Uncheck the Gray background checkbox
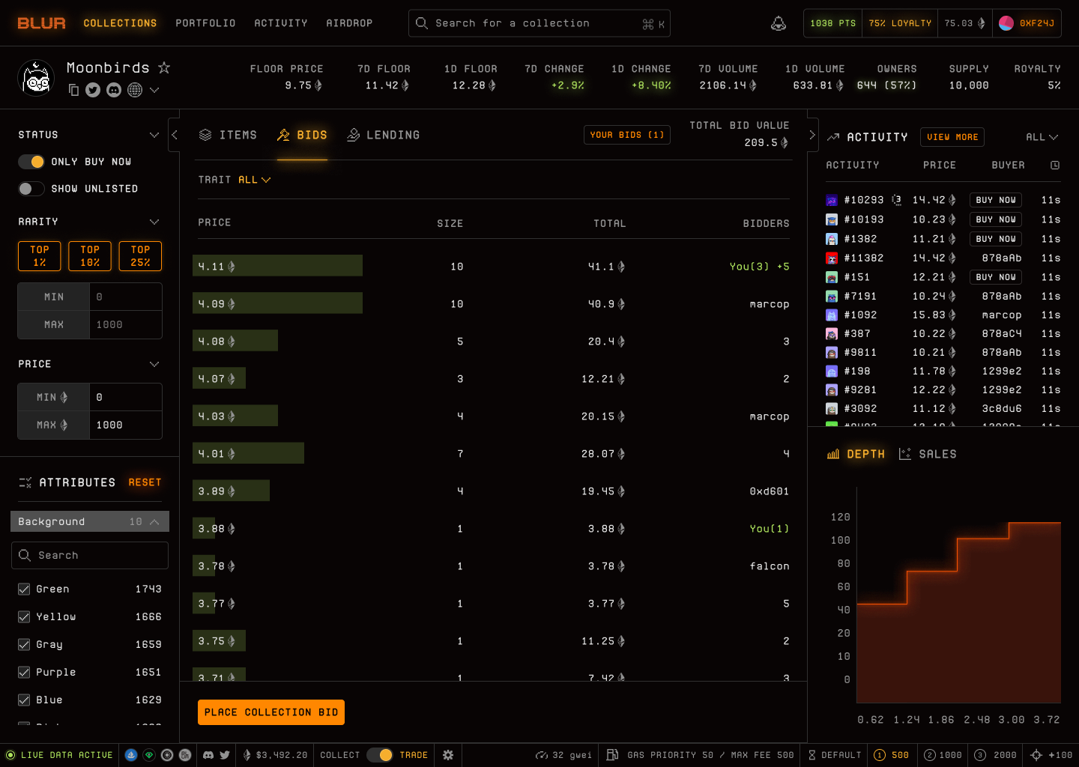The height and width of the screenshot is (767, 1079). point(24,645)
